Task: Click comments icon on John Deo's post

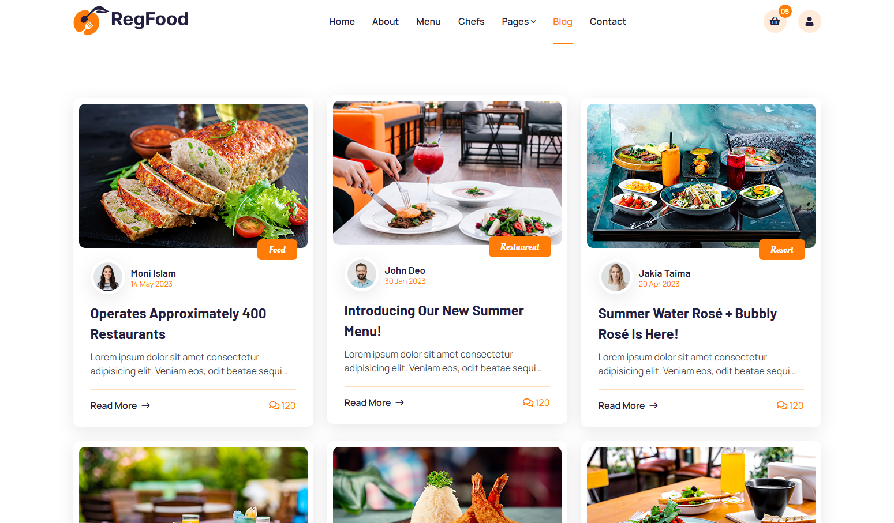Action: click(x=528, y=402)
